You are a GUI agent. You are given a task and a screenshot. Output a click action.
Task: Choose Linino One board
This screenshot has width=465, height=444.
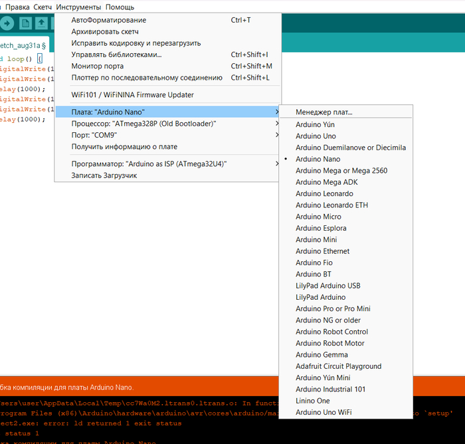click(x=346, y=401)
